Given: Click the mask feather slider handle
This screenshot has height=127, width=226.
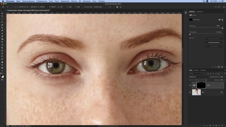Looking at the screenshot, I should [190, 34].
